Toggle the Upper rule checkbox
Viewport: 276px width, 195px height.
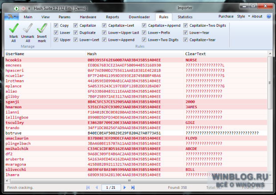coord(56,40)
